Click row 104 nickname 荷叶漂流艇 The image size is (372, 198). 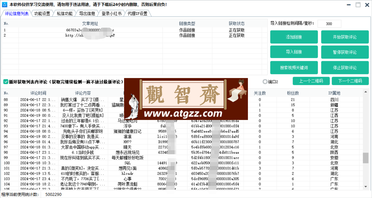pyautogui.click(x=128, y=184)
